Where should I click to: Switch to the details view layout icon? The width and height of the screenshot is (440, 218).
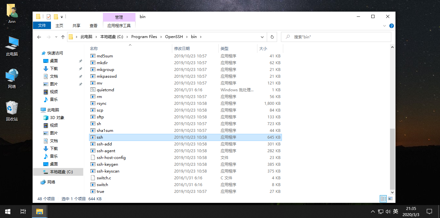click(383, 199)
